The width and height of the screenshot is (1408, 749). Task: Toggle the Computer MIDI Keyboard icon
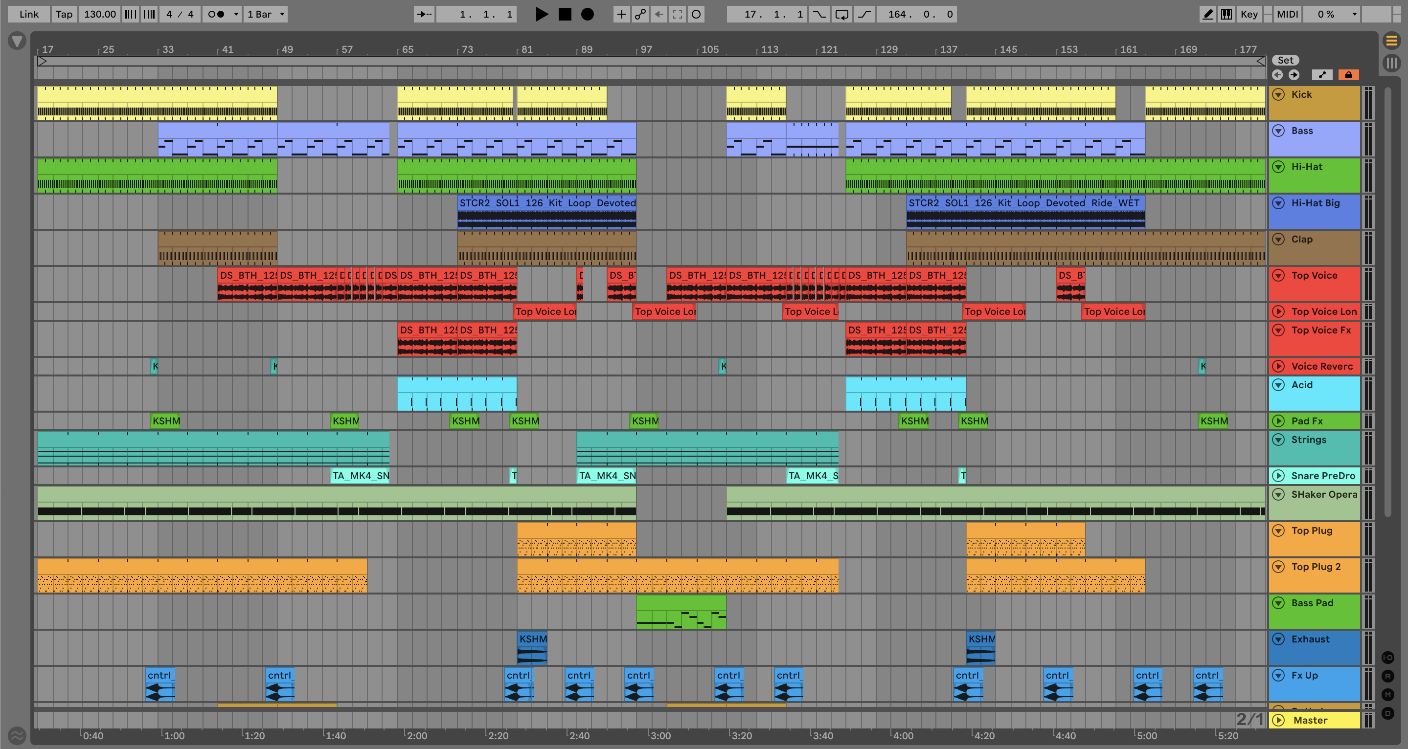point(1226,14)
